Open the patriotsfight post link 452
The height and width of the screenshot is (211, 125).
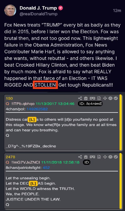coord(46,168)
